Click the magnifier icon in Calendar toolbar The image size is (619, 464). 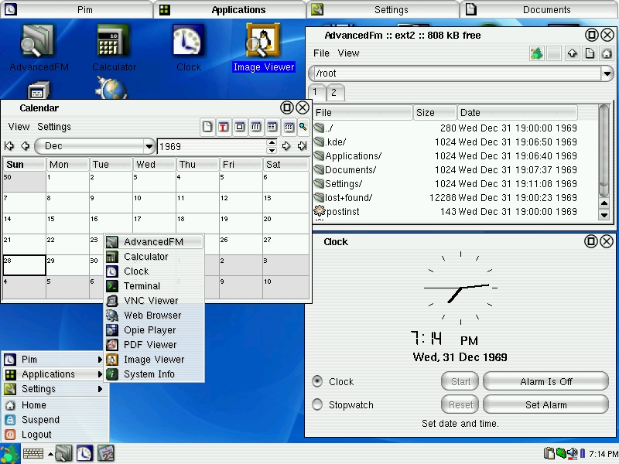click(x=303, y=127)
